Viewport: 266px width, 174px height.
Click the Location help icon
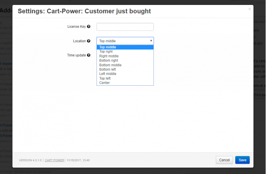pyautogui.click(x=89, y=41)
